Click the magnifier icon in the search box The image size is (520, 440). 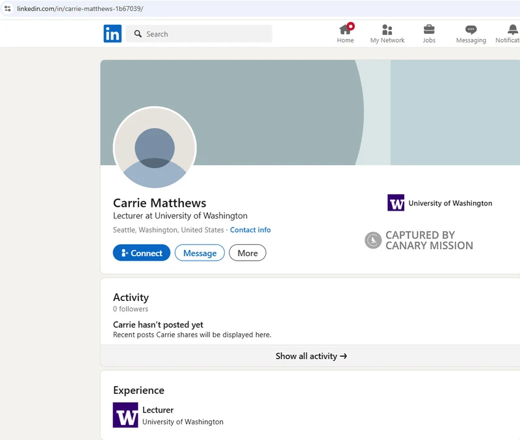[138, 34]
